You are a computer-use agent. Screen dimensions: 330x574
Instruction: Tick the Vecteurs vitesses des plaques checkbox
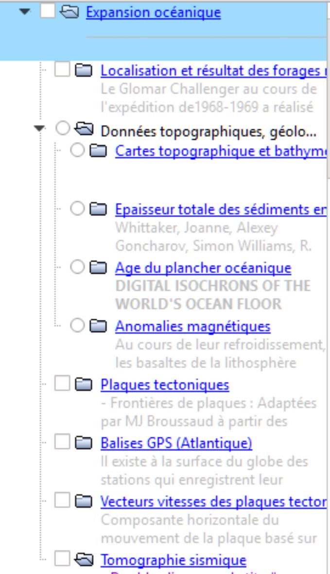(61, 502)
